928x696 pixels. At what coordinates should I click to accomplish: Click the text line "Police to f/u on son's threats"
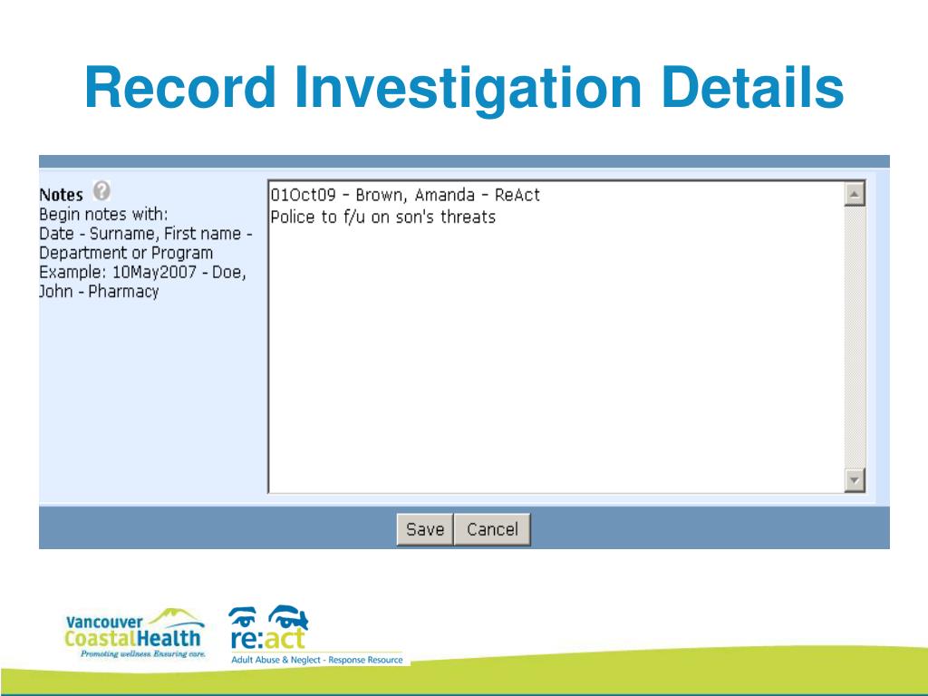click(383, 217)
